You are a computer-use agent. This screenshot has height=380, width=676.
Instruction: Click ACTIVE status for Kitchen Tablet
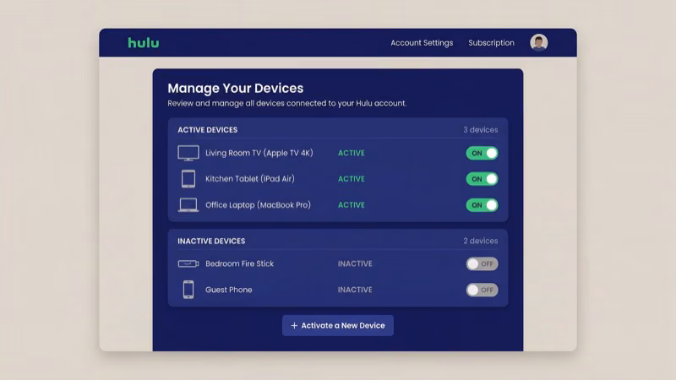point(351,179)
